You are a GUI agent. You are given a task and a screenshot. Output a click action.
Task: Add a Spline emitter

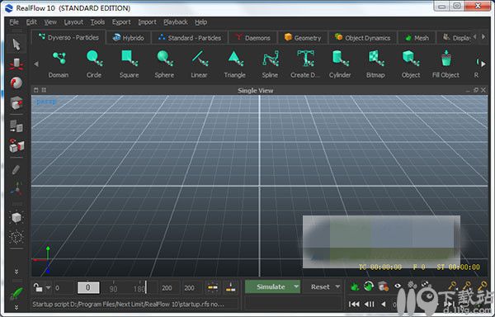click(271, 59)
